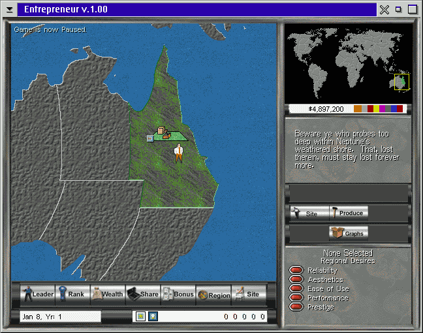The width and height of the screenshot is (423, 333).
Task: Click South America on the world minimap
Action: pos(317,80)
